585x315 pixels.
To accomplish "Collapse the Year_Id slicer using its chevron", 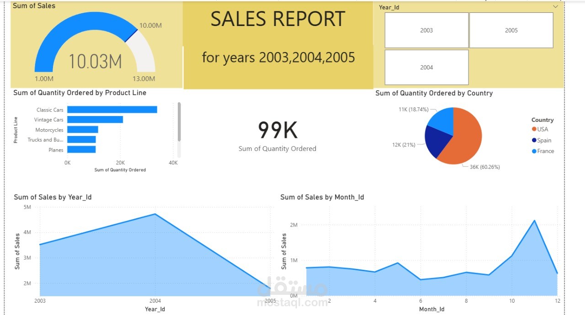I will tap(555, 6).
